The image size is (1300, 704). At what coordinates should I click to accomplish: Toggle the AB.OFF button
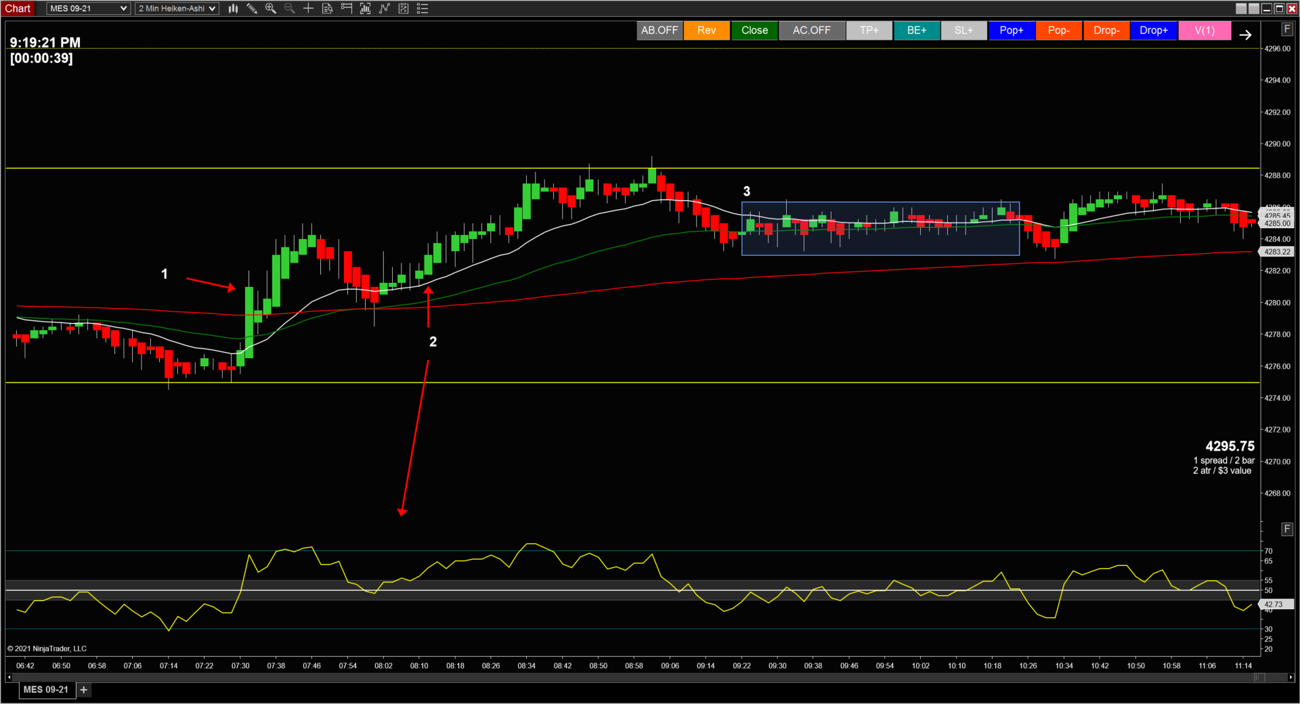[x=659, y=30]
